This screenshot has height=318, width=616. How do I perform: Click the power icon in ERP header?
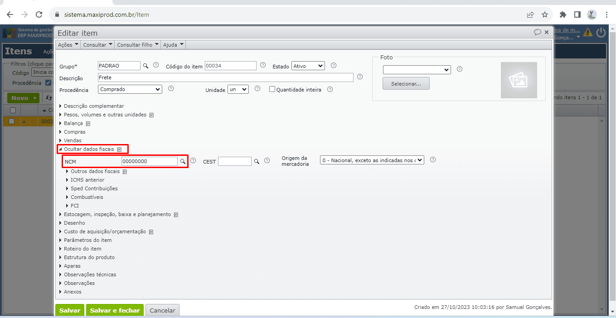pyautogui.click(x=601, y=32)
